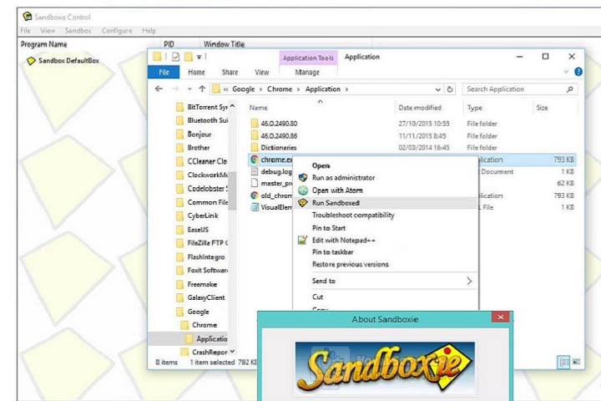
Task: Click chevron after Google in breadcrumb
Action: point(260,89)
